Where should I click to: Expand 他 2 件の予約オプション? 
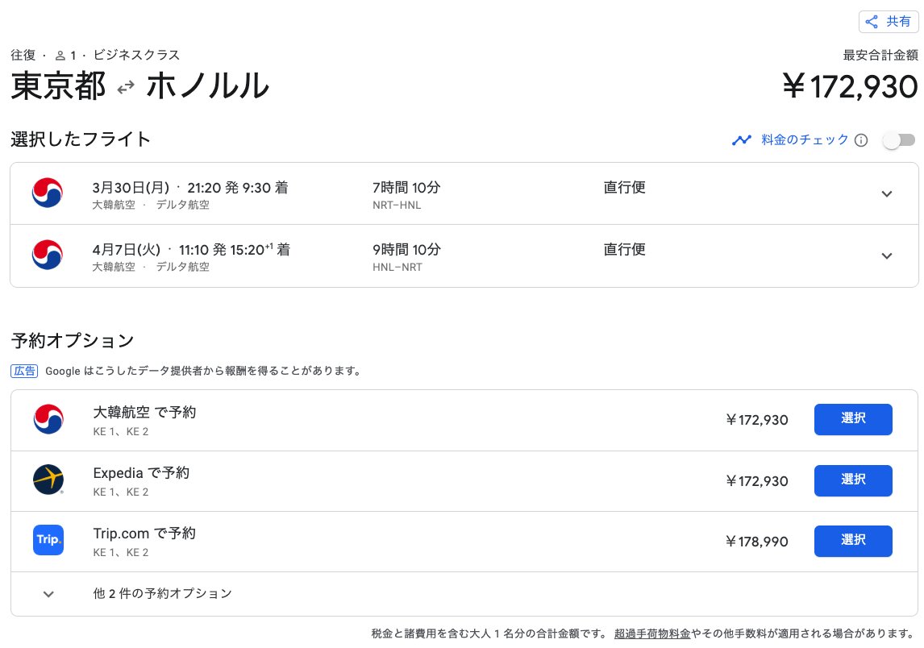click(464, 594)
